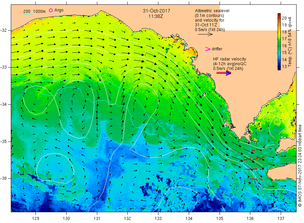Screen dimensions: 304x223
Task: Click the magenta Argo circle marker in legend
Action: click(x=51, y=10)
